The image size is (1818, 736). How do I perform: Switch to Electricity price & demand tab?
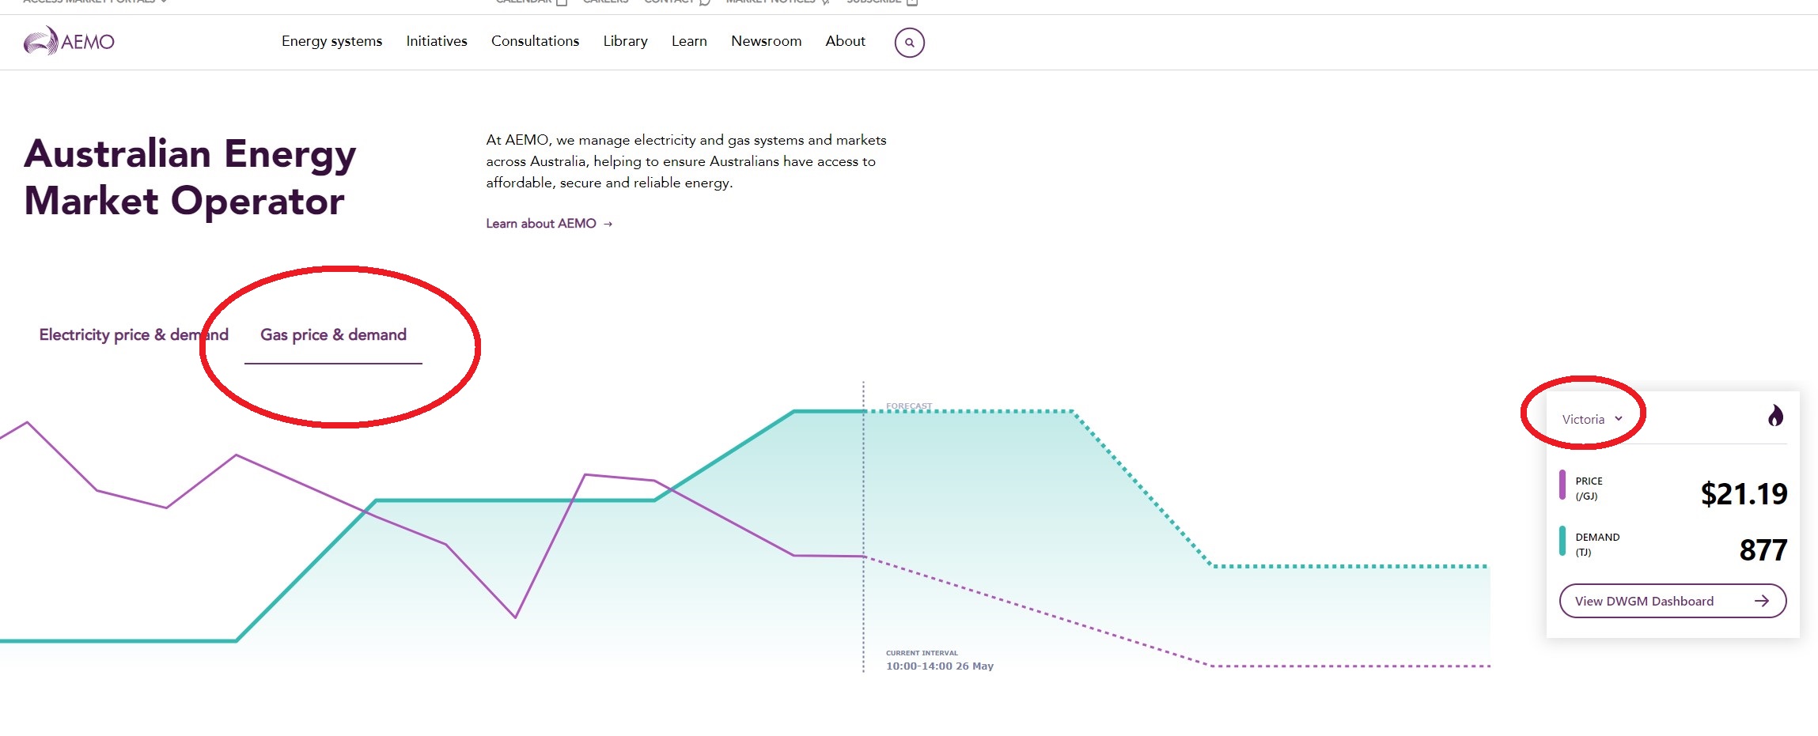tap(133, 335)
